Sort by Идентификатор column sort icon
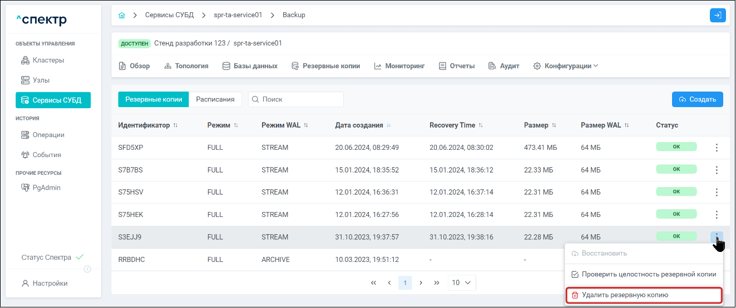 pos(176,125)
